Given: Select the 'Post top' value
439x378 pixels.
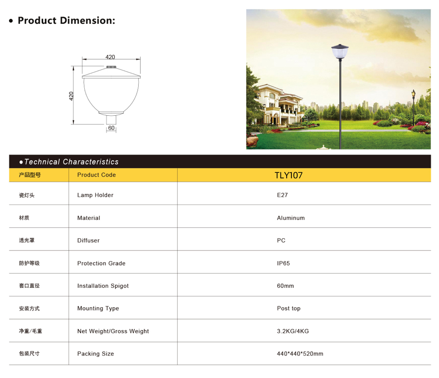Looking at the screenshot, I should click(289, 309).
